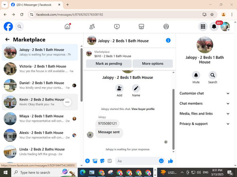Expand Media, files and links section

(204, 113)
